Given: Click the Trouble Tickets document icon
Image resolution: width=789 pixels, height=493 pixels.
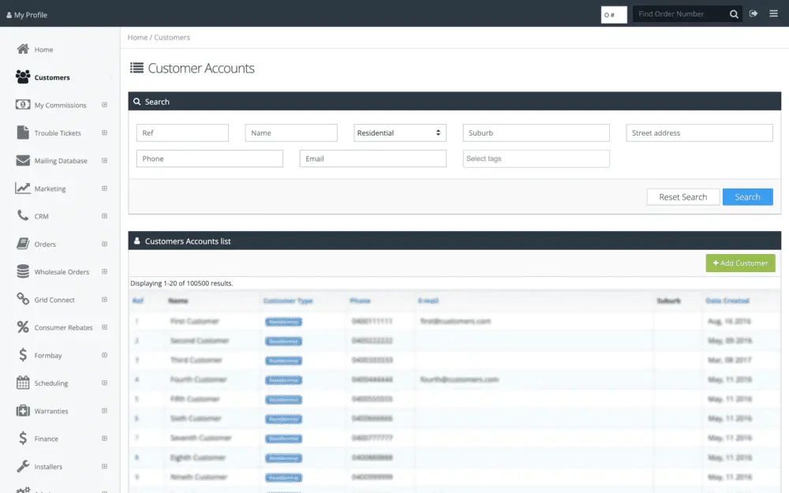Looking at the screenshot, I should [23, 133].
